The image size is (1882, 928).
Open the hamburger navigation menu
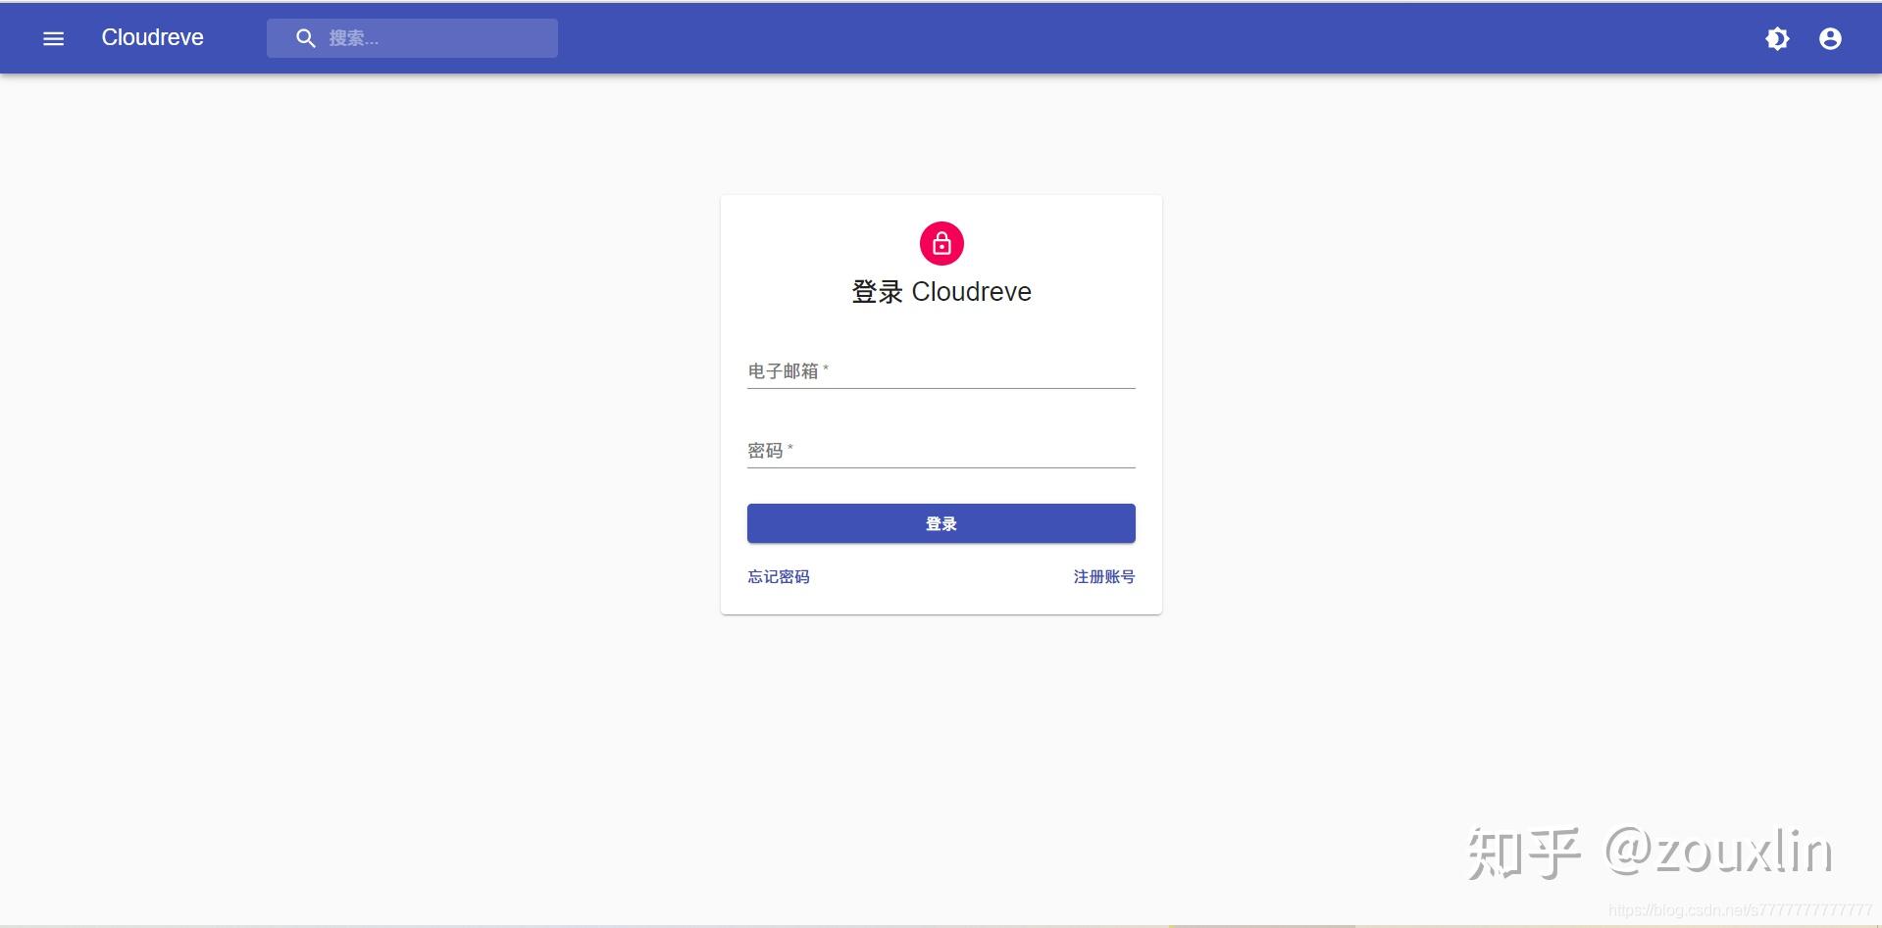pos(54,38)
